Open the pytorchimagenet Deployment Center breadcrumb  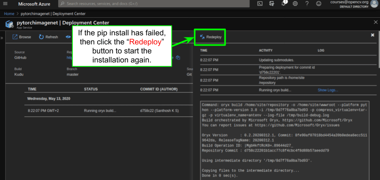pos(53,14)
